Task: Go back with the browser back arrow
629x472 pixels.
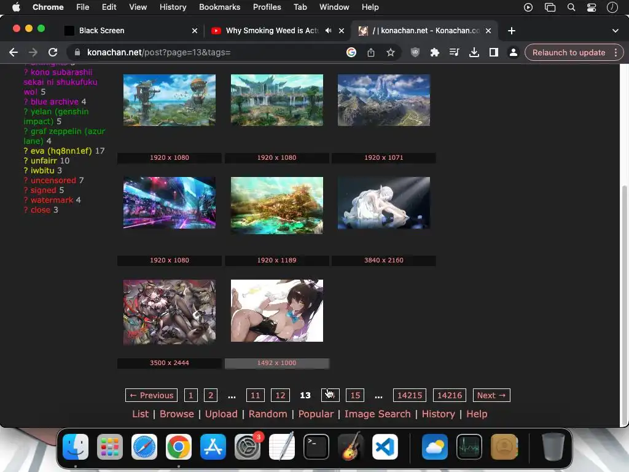Action: pyautogui.click(x=14, y=53)
